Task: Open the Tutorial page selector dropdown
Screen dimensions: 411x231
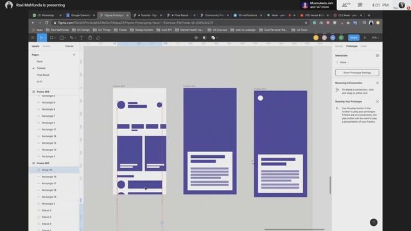Action: pos(70,46)
